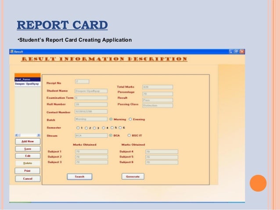Choose semester 6 radio button
The image size is (280, 210).
[120, 128]
